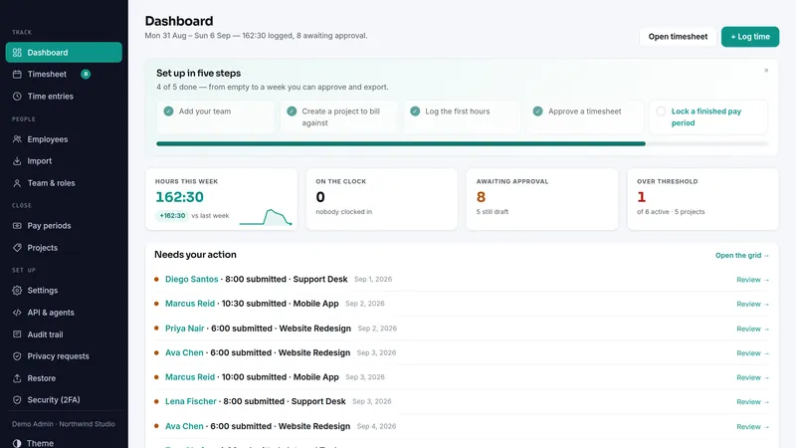The width and height of the screenshot is (796, 448).
Task: Click the +162:30 vs last week badge
Action: pos(172,216)
